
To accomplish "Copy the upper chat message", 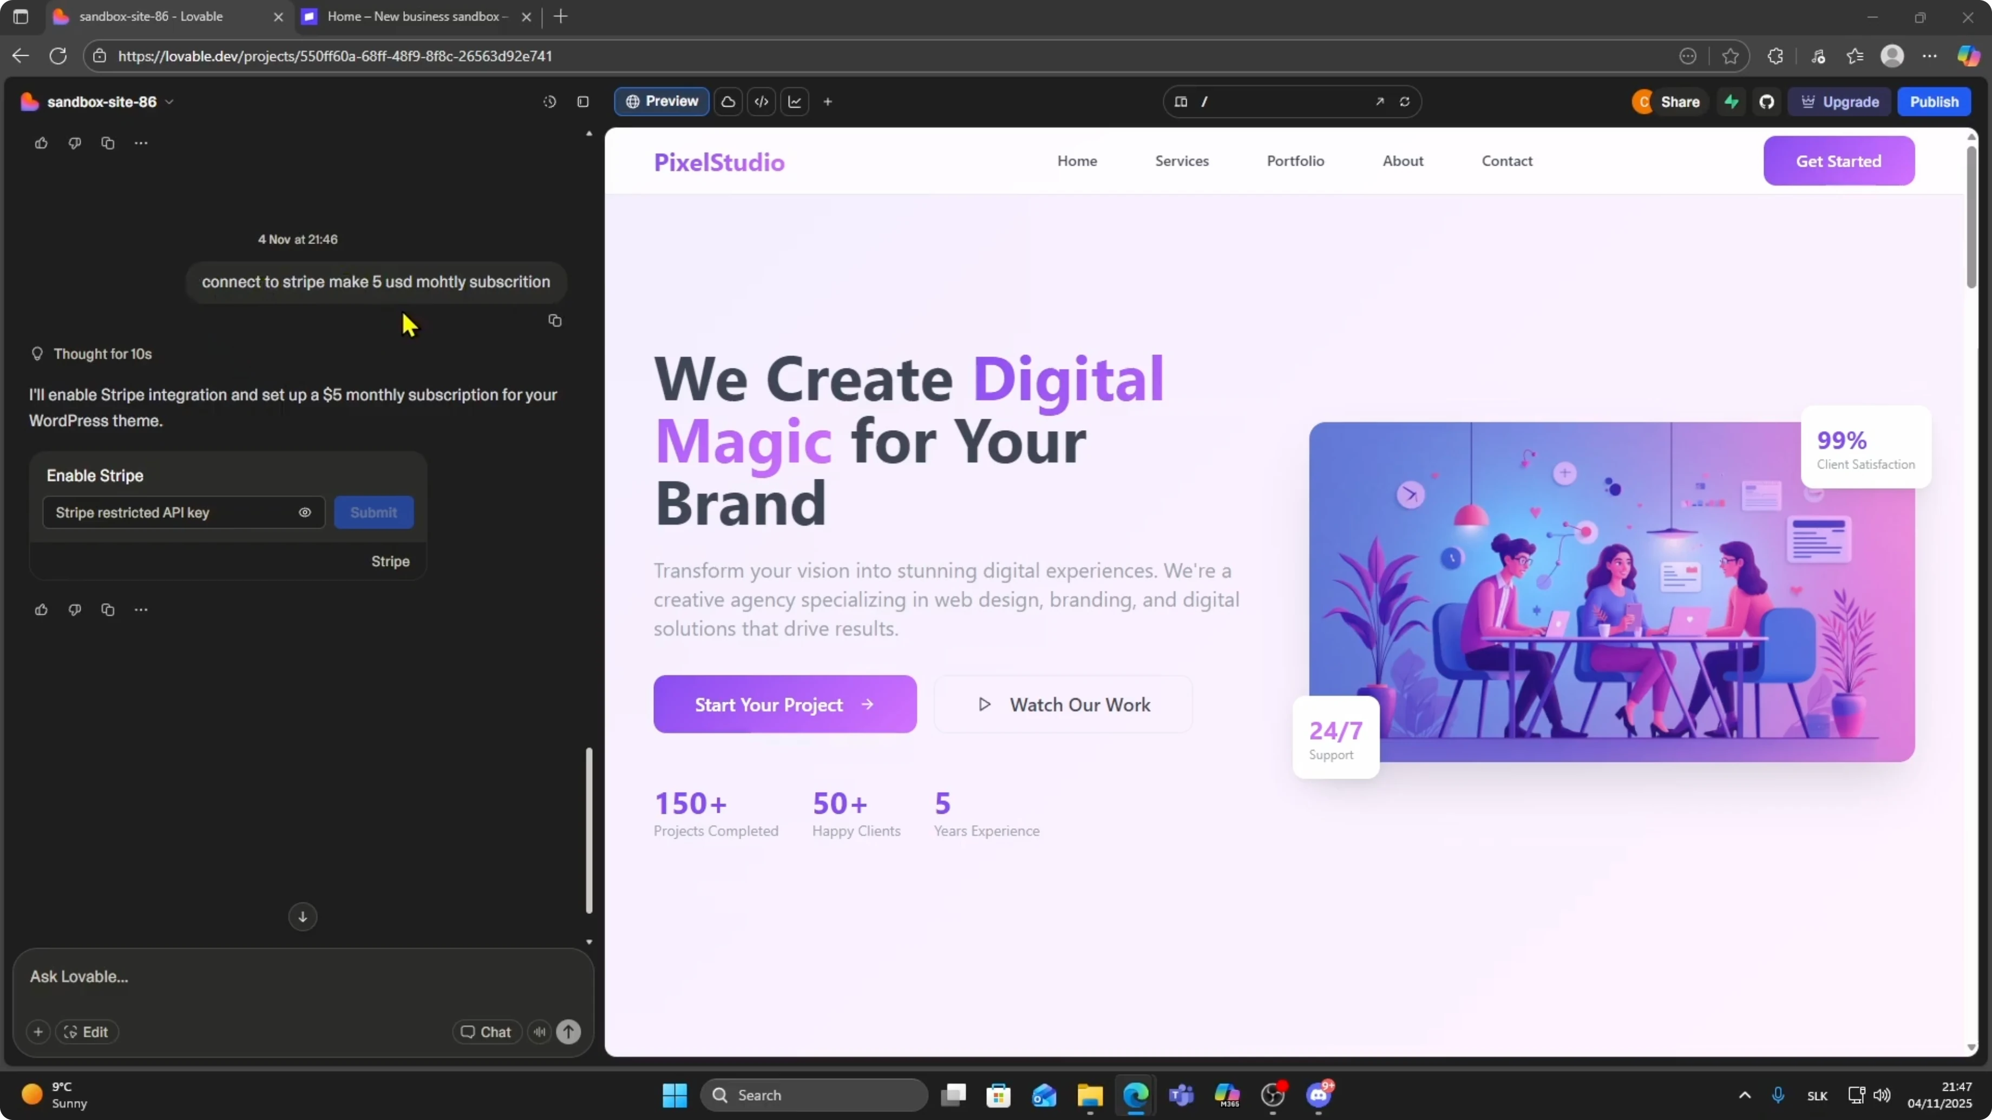I will pyautogui.click(x=108, y=143).
